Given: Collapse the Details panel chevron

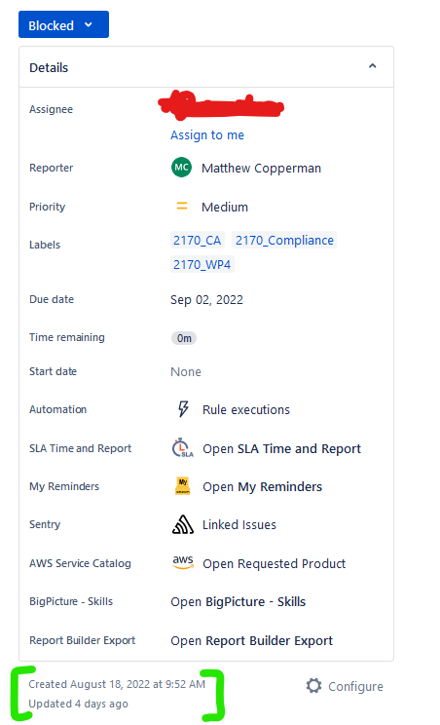Looking at the screenshot, I should [x=372, y=66].
